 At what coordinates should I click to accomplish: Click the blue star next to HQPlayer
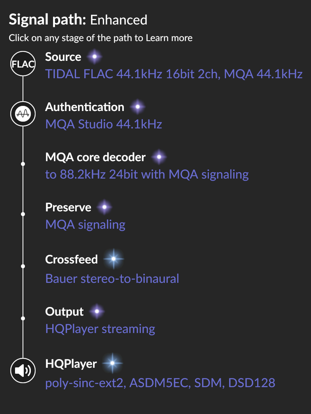(x=112, y=363)
